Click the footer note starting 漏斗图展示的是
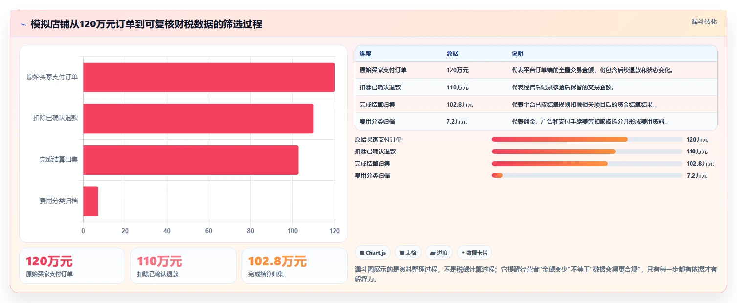The image size is (737, 303). click(x=536, y=275)
